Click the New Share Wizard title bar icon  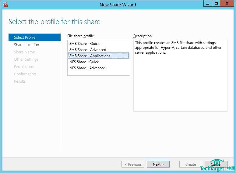(5, 5)
